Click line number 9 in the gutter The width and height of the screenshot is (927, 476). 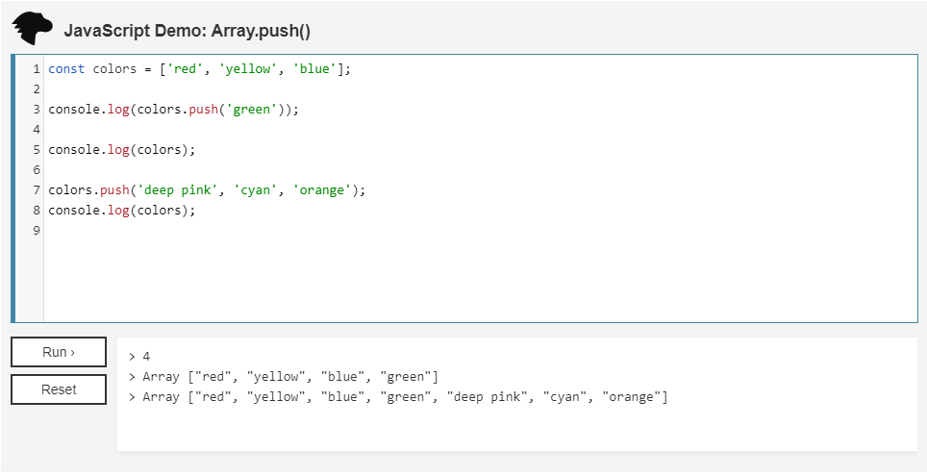36,231
